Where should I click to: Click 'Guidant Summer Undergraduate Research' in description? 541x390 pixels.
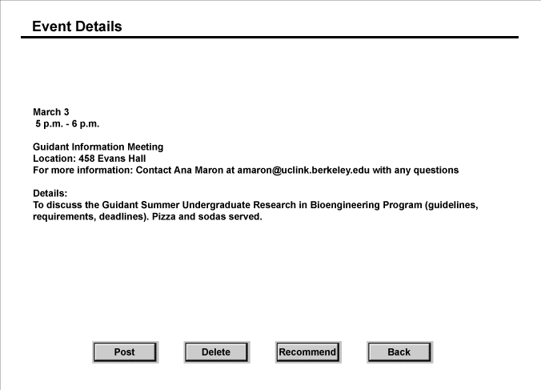199,205
